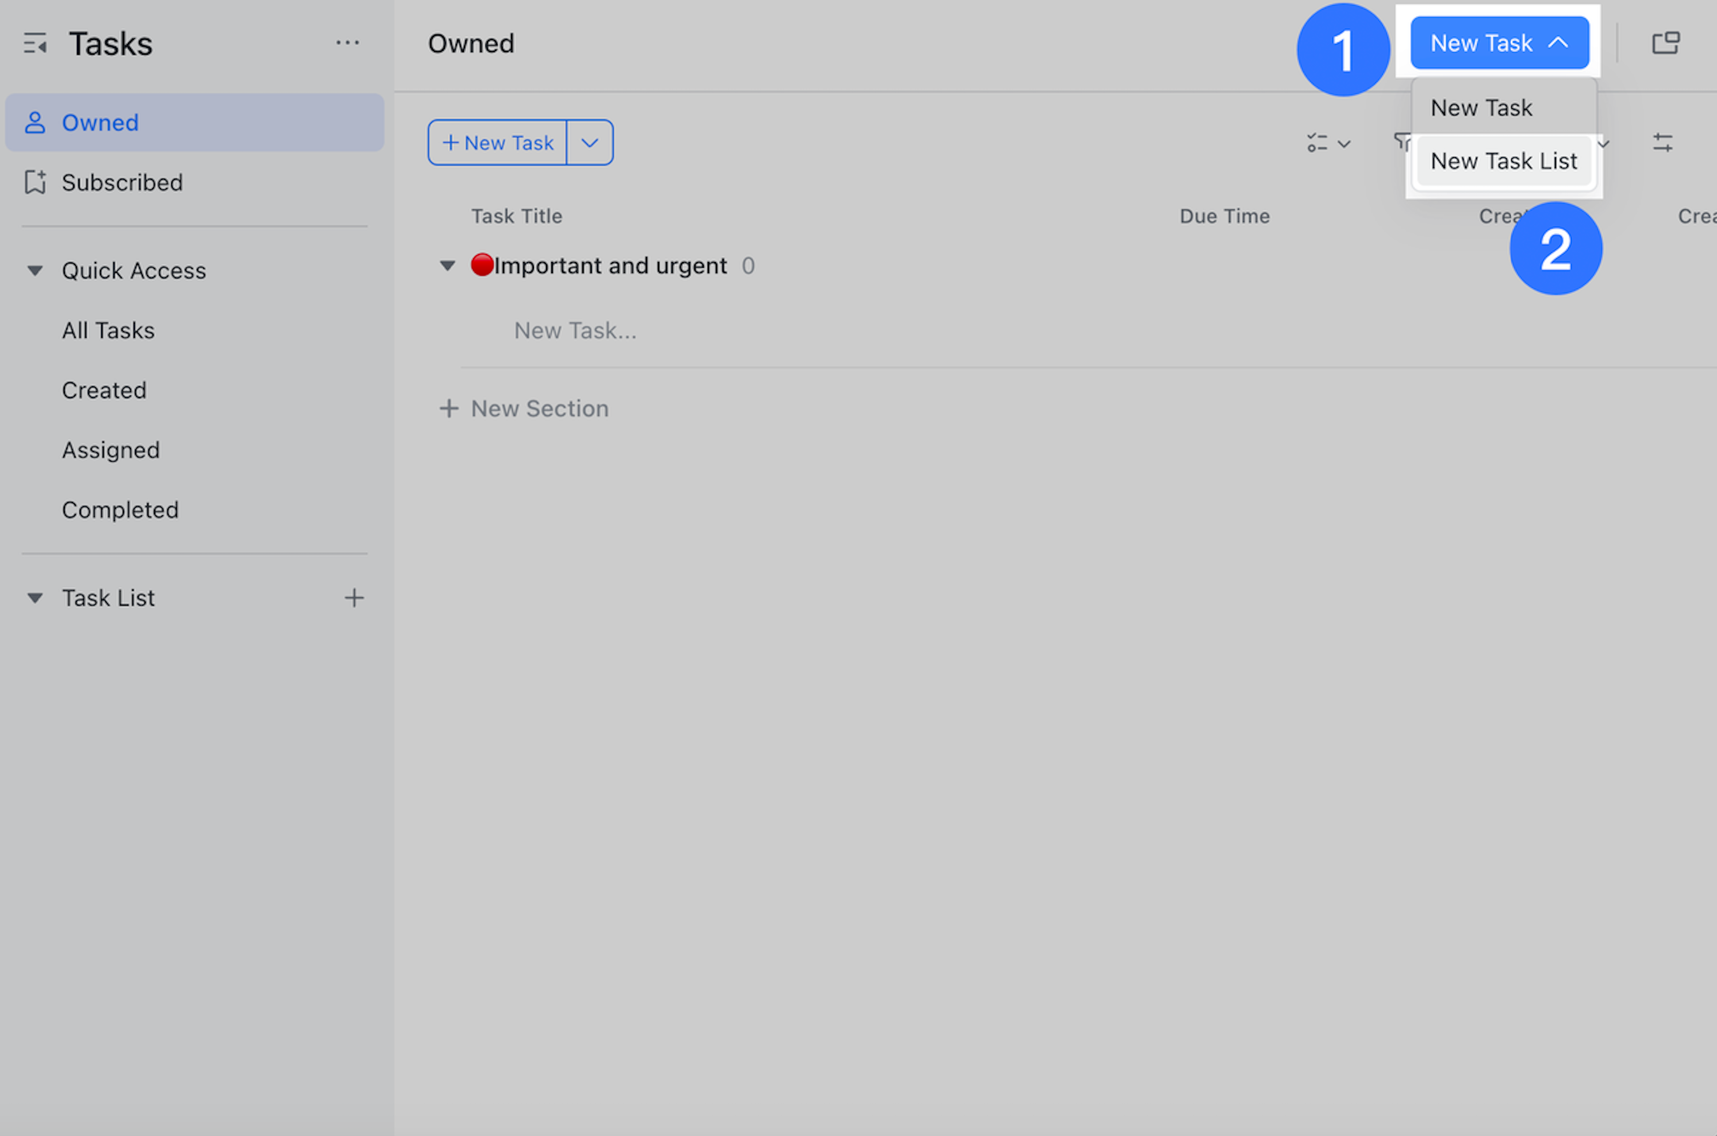Collapse the Task List section

pyautogui.click(x=34, y=598)
